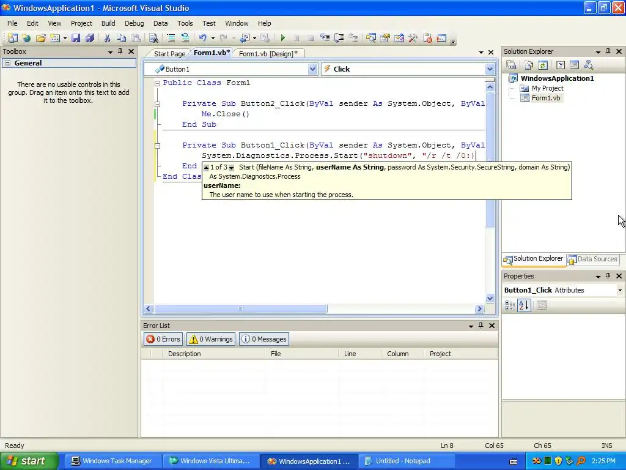Click the Save All toolbar icon
The image size is (626, 470).
(x=90, y=38)
